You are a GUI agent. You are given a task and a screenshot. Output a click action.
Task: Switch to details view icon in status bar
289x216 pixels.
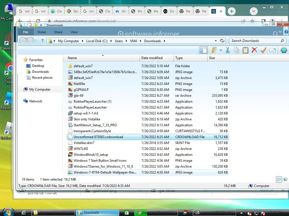point(279,179)
